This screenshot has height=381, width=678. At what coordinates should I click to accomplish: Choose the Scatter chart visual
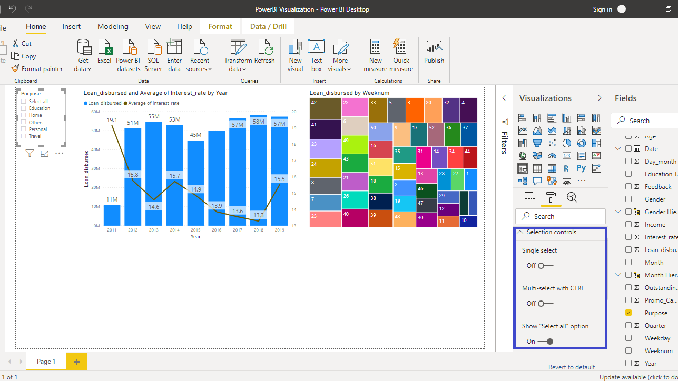point(552,143)
